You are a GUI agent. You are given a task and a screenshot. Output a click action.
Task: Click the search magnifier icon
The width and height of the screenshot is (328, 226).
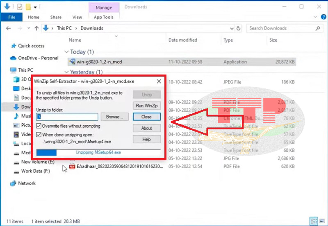[x=318, y=28]
